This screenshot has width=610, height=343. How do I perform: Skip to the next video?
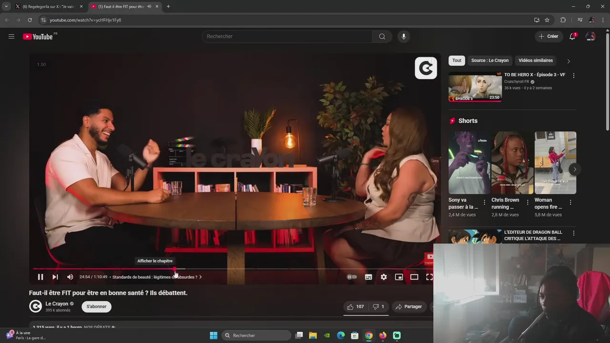click(x=55, y=277)
